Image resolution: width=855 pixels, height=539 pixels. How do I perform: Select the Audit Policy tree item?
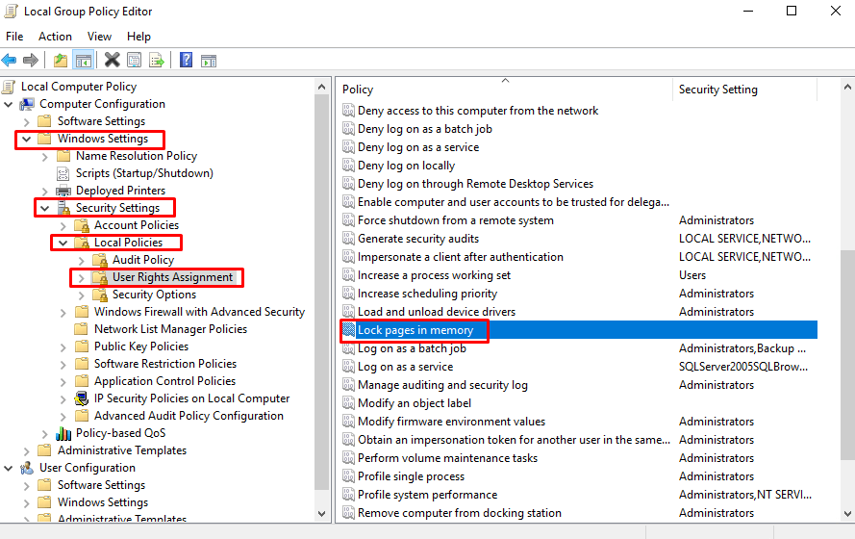click(142, 260)
